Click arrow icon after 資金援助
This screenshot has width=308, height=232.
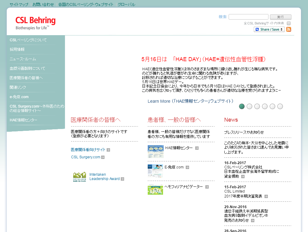(x=243, y=177)
